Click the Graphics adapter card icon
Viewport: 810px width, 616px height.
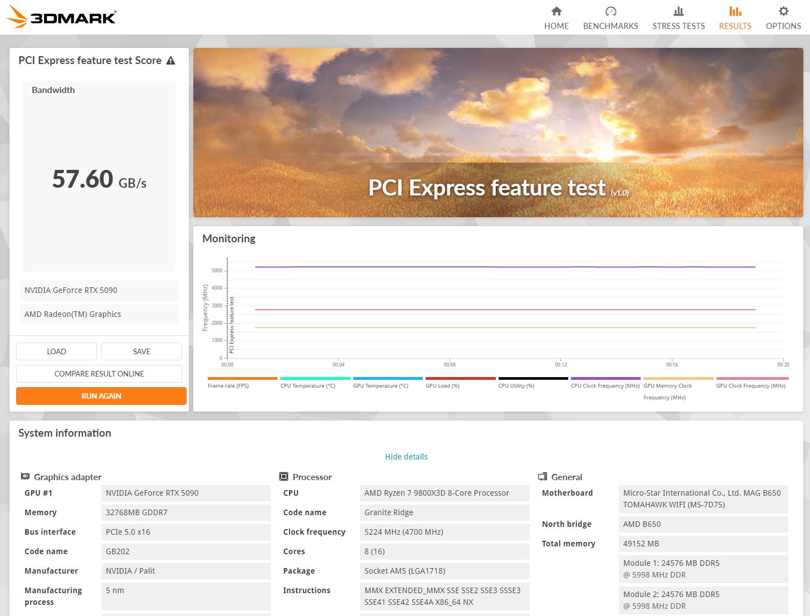25,477
